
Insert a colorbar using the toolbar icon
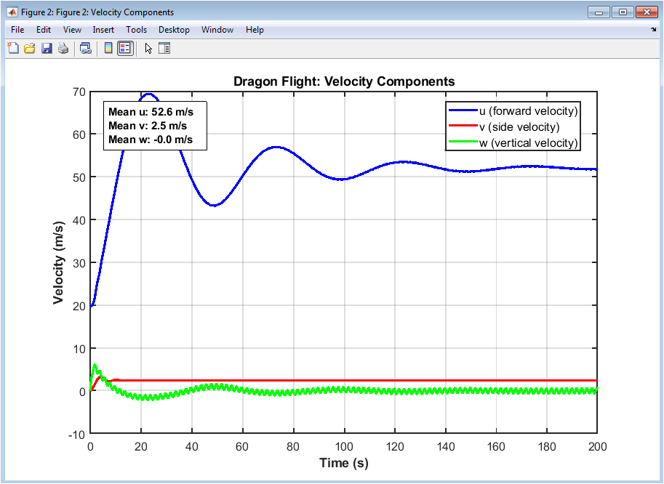(x=108, y=49)
